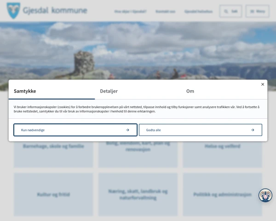This screenshot has height=221, width=276.
Task: Click the magnifier icon in Søk button
Action: tap(226, 12)
